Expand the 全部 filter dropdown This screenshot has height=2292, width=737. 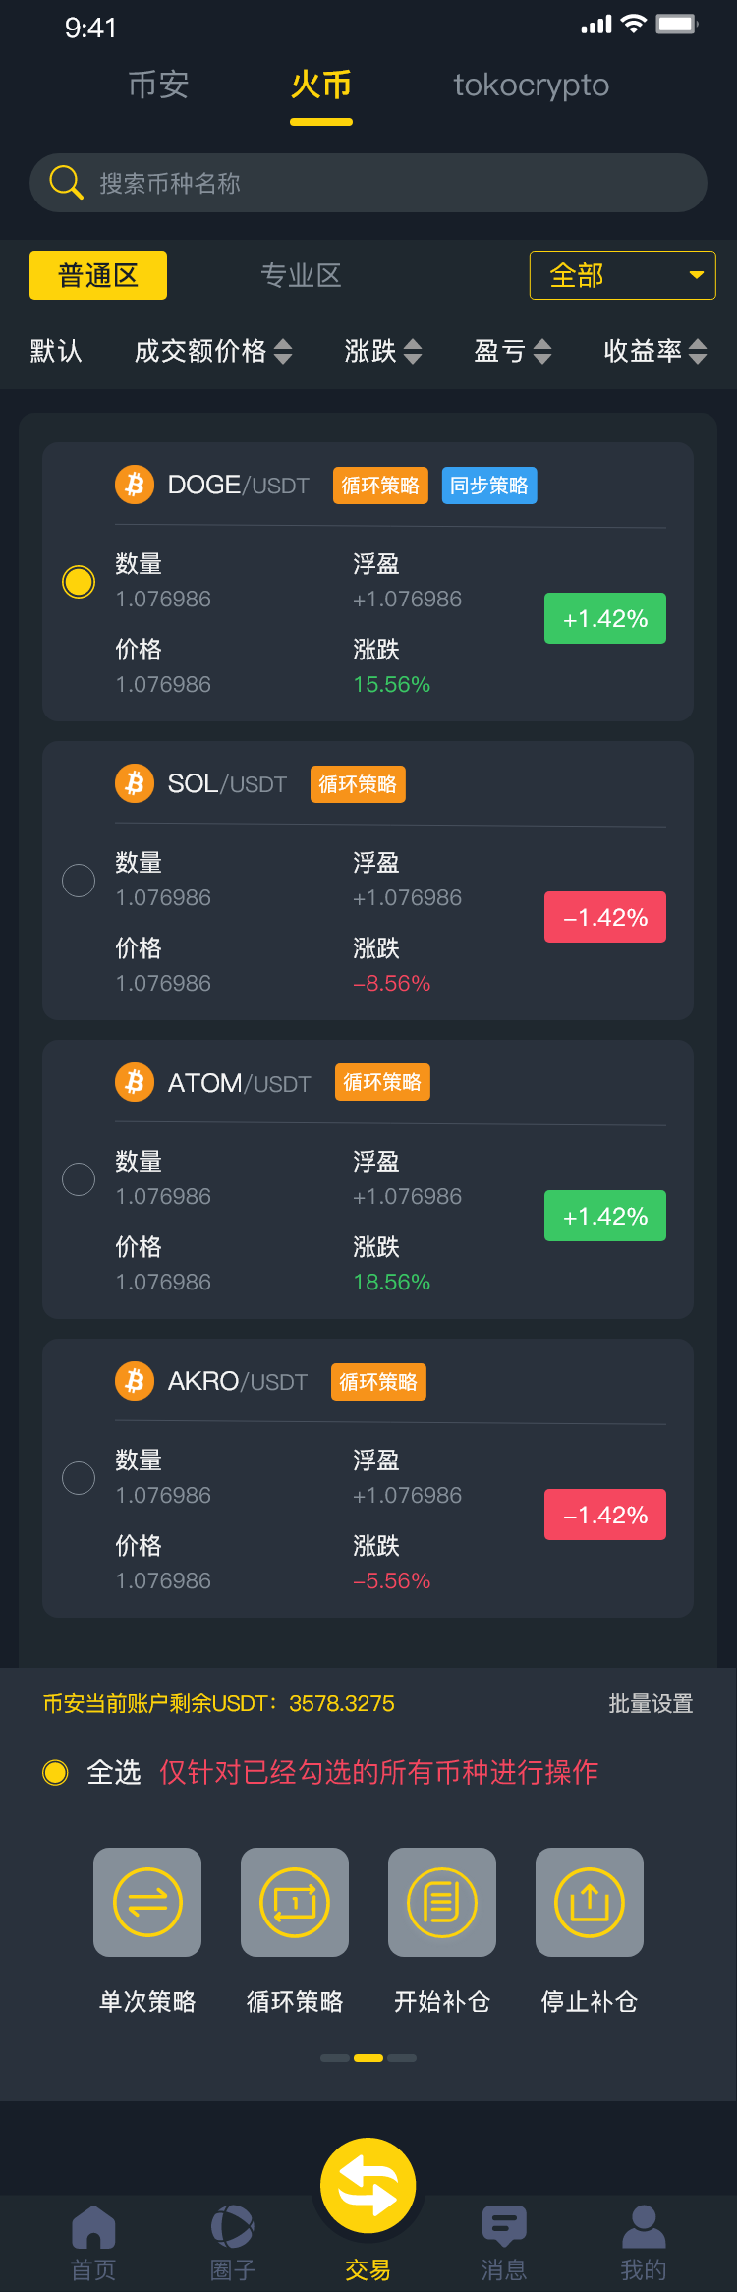[622, 275]
